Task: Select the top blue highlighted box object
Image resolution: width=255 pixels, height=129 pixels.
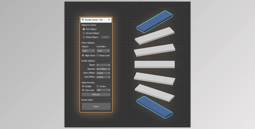Action: point(155,22)
